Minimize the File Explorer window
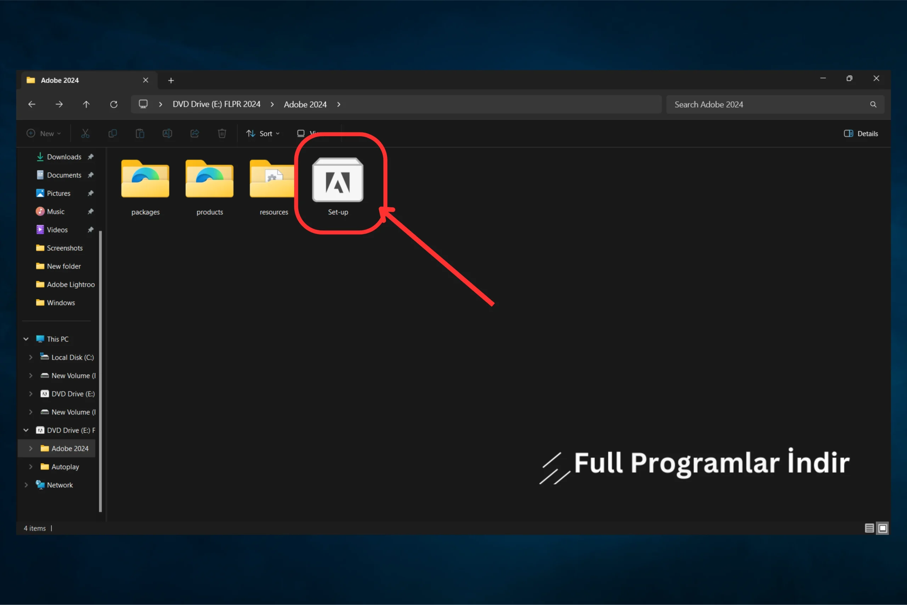Screen dimensions: 907x605 (x=823, y=78)
